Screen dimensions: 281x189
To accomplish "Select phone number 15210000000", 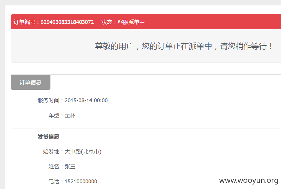I will click(81, 182).
